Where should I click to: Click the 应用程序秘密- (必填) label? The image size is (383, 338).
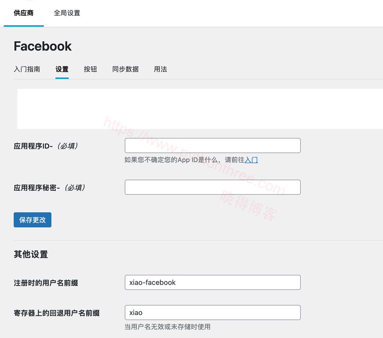pyautogui.click(x=49, y=188)
